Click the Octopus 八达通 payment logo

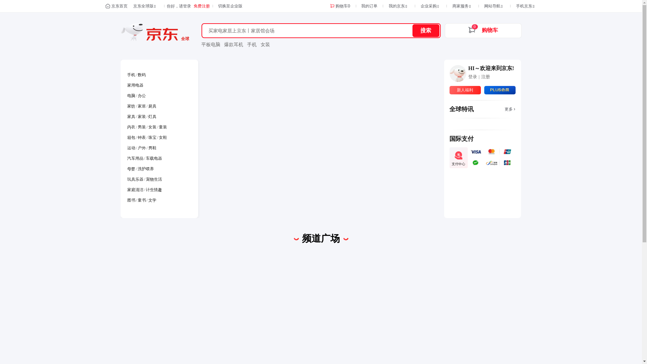coord(491,163)
